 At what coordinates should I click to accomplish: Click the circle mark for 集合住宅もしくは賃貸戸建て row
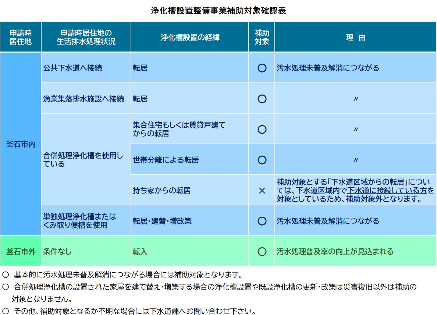tap(262, 130)
